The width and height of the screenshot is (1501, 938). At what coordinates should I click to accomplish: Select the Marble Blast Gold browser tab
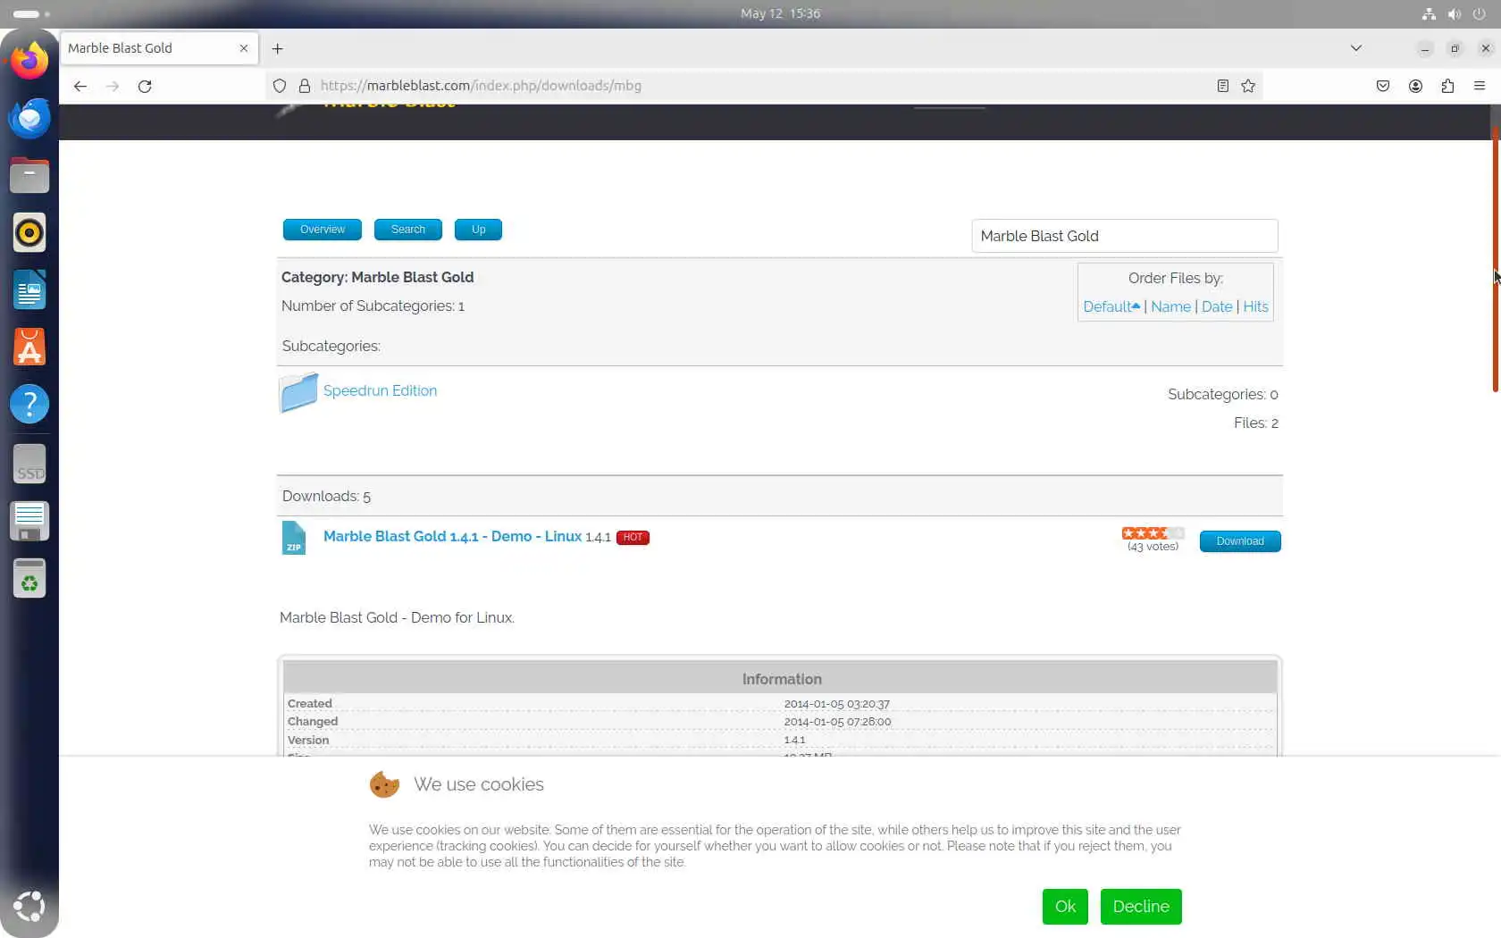159,48
